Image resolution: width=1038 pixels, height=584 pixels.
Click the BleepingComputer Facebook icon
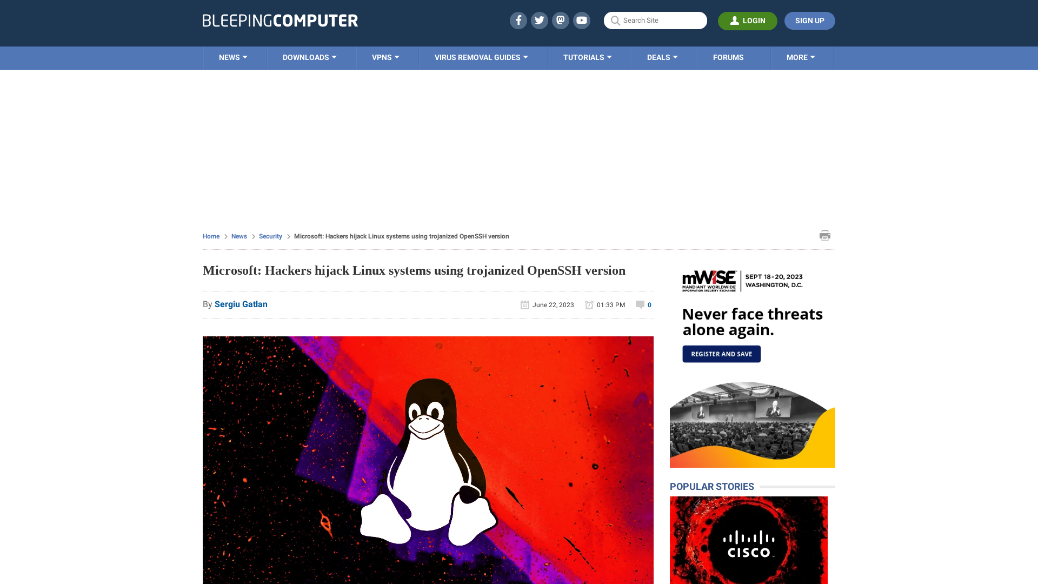[x=517, y=20]
